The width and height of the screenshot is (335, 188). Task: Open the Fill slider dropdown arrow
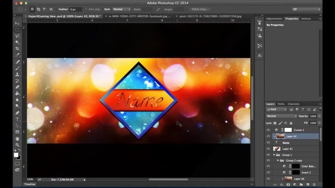(319, 123)
